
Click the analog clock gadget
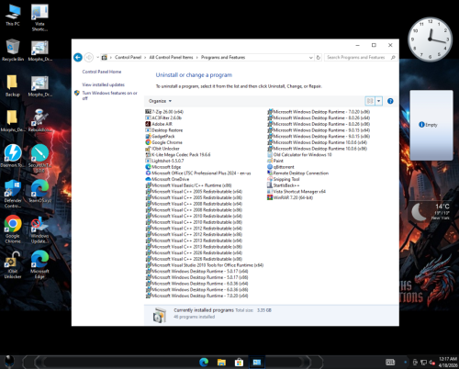(x=430, y=39)
